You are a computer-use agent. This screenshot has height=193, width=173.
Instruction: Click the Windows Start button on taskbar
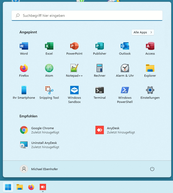pyautogui.click(x=8, y=187)
